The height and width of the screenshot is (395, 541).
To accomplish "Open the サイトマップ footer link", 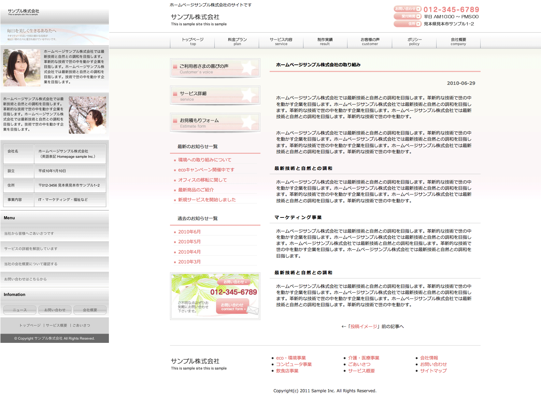I will point(433,371).
